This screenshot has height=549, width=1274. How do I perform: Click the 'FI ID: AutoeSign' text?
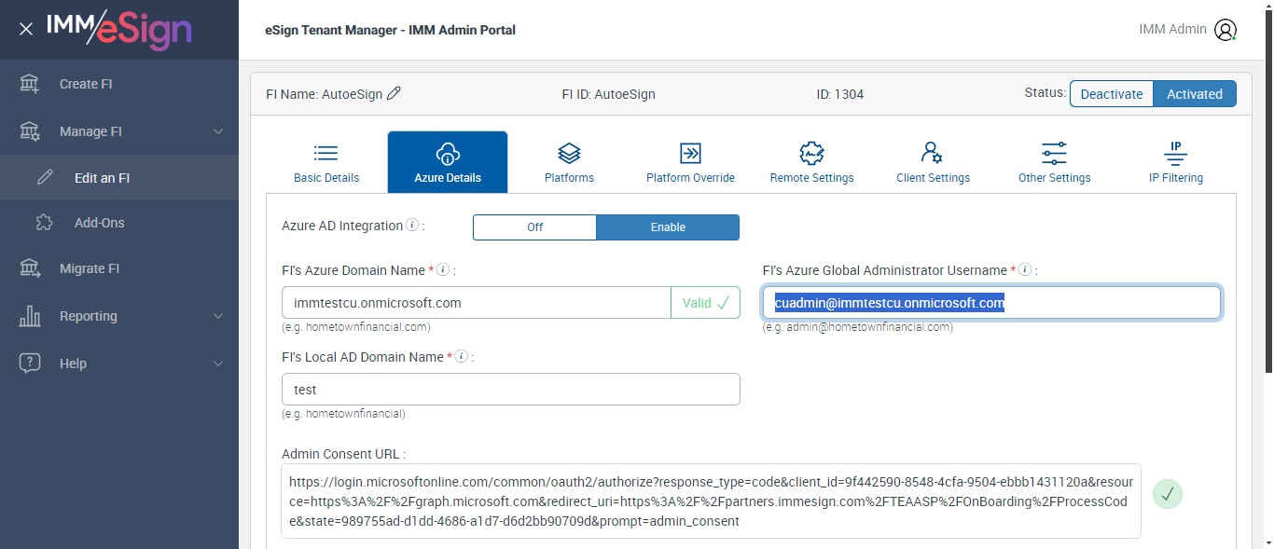pyautogui.click(x=608, y=94)
